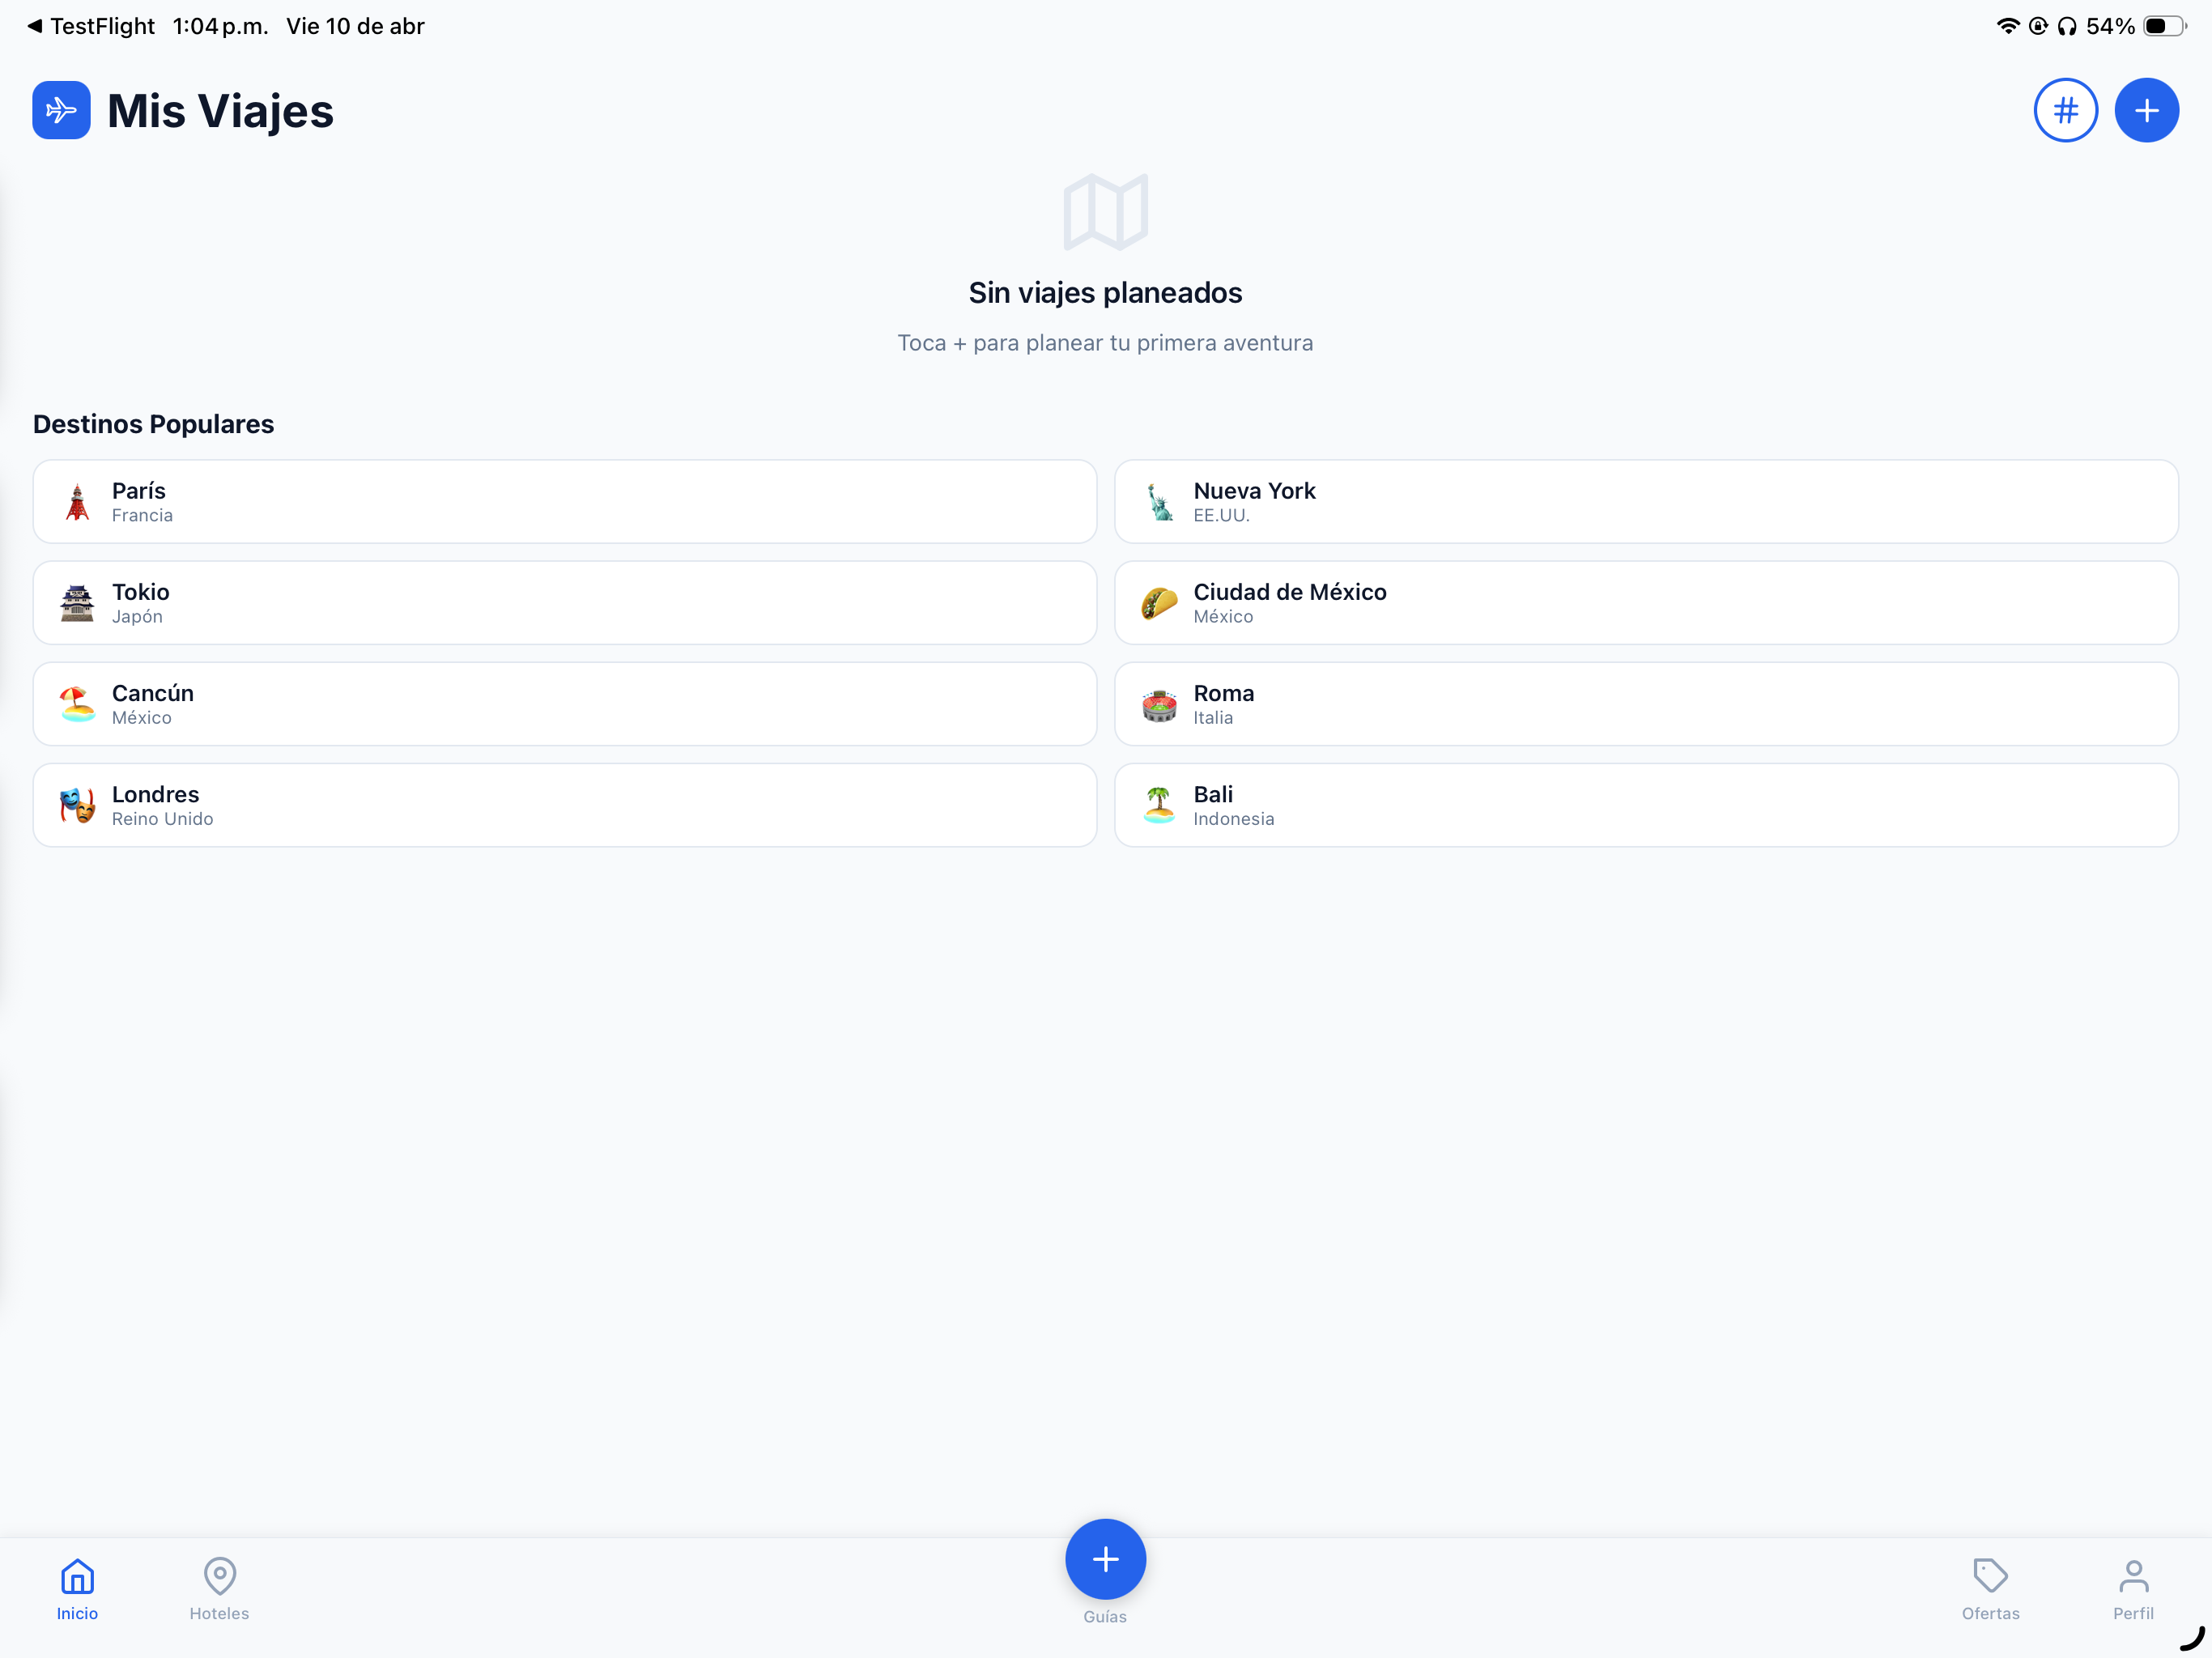Open the Inicio tab
The width and height of the screenshot is (2212, 1658).
tap(77, 1589)
